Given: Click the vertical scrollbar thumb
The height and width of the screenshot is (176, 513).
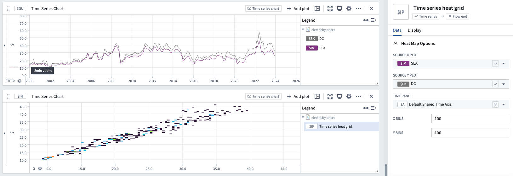Looking at the screenshot, I should click(x=386, y=170).
